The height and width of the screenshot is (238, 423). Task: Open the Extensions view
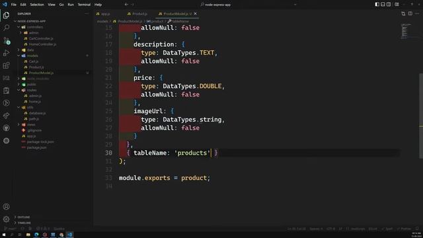[6, 65]
